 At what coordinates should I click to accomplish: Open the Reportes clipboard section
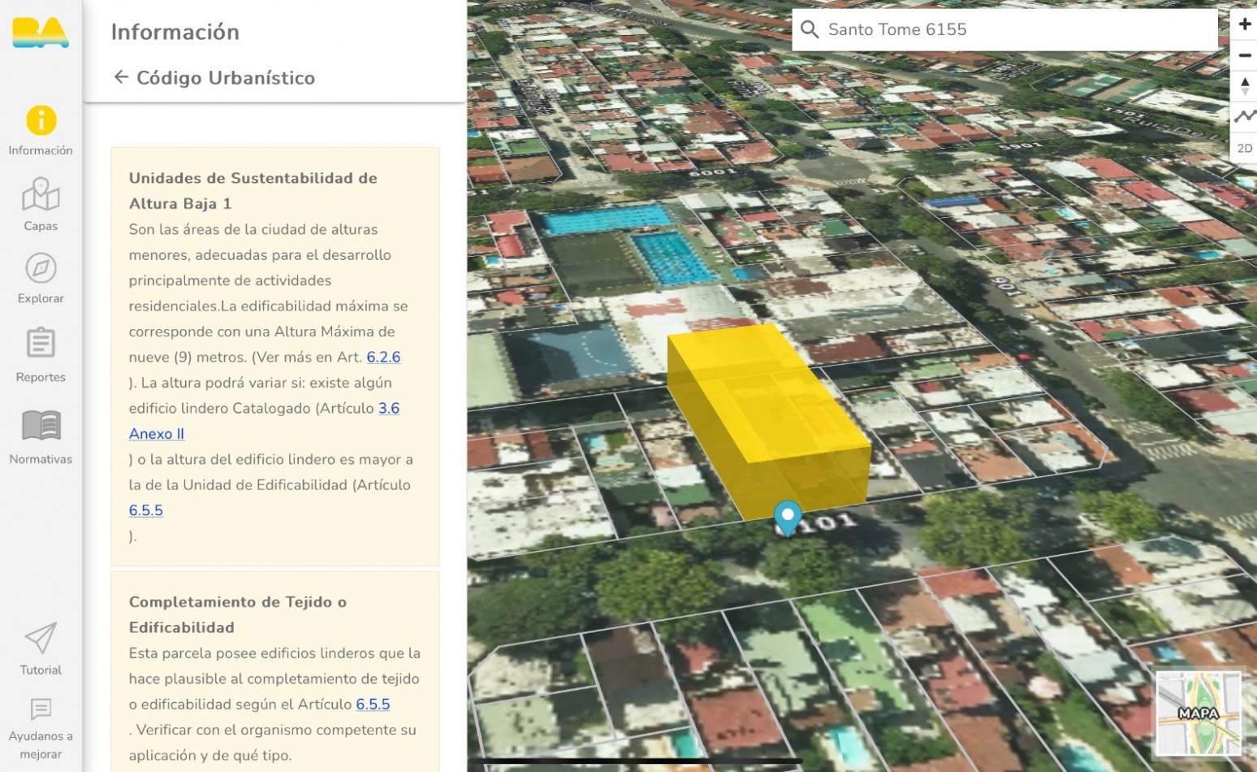pyautogui.click(x=41, y=355)
